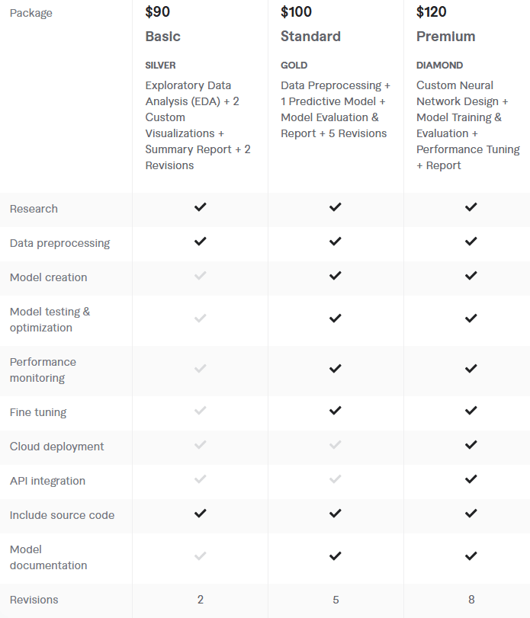This screenshot has width=530, height=618.
Task: Click the Model testing checkmark under Standard
Action: (336, 319)
